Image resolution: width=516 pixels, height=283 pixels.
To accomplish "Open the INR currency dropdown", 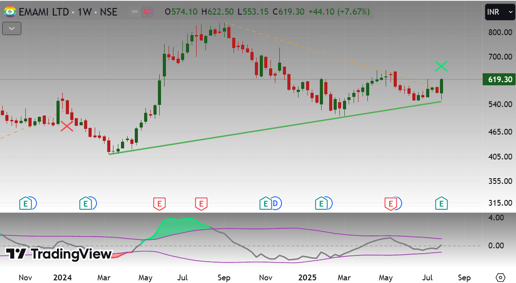I will pyautogui.click(x=499, y=12).
